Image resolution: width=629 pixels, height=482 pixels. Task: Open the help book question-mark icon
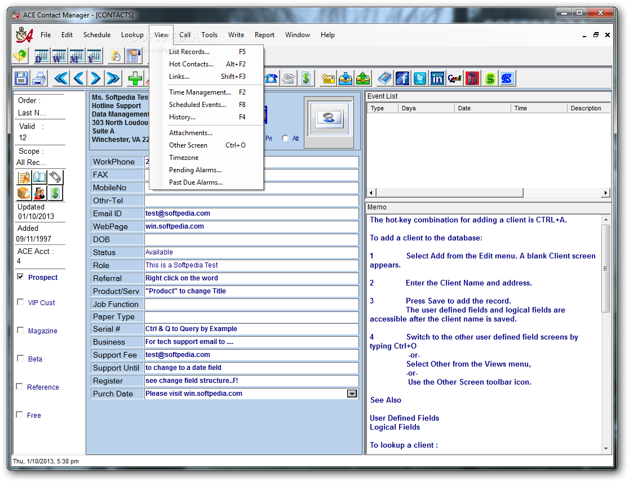click(x=385, y=78)
